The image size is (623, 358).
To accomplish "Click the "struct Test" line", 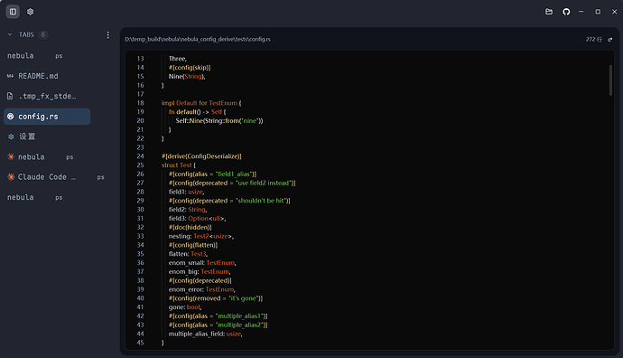I will (179, 165).
